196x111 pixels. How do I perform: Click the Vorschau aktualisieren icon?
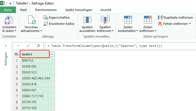click(32, 20)
